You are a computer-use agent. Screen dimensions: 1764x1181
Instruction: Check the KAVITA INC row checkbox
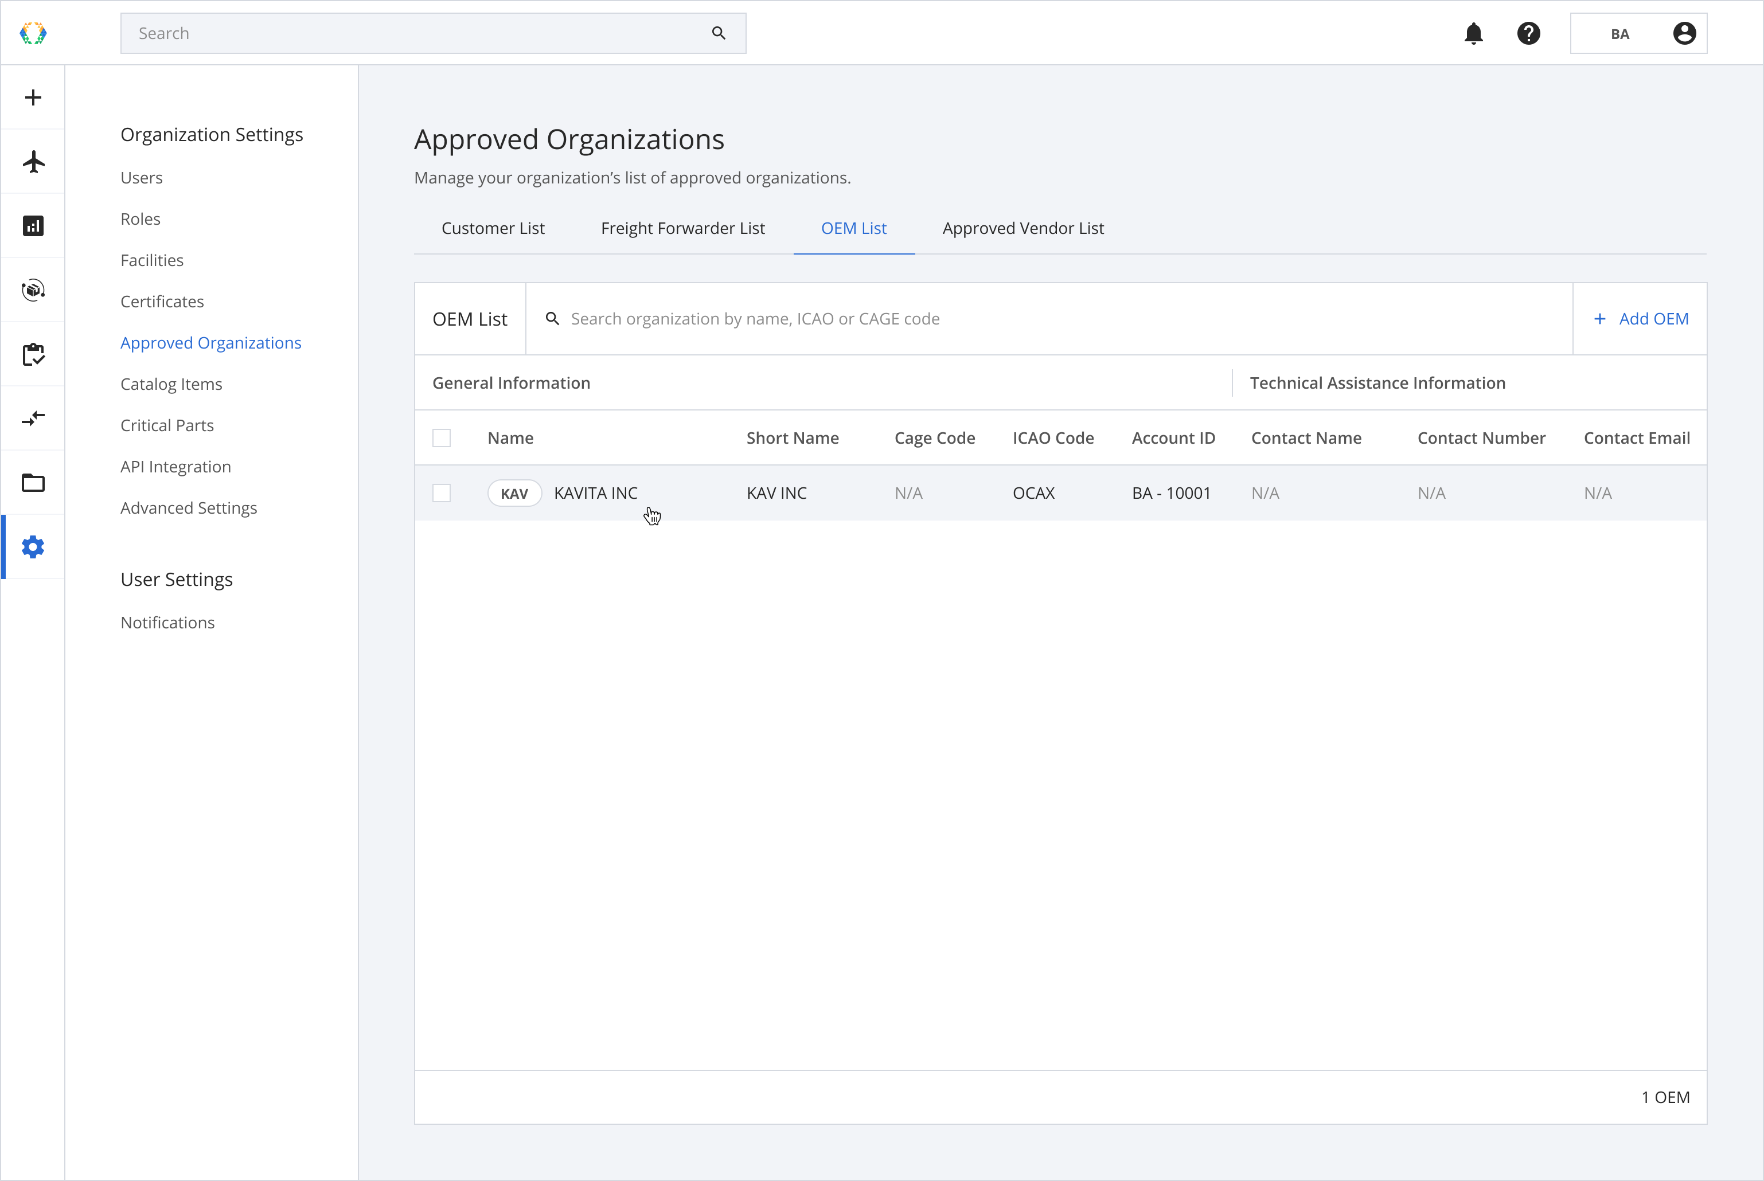(x=442, y=492)
